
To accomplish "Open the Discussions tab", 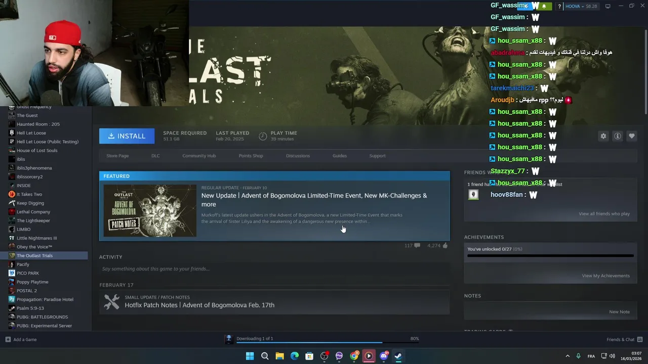I will [298, 156].
